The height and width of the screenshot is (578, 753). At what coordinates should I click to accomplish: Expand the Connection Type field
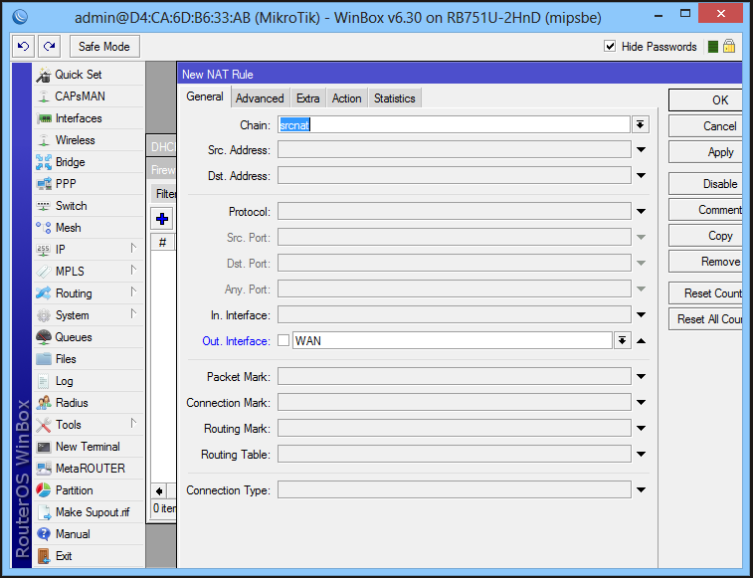pyautogui.click(x=642, y=490)
